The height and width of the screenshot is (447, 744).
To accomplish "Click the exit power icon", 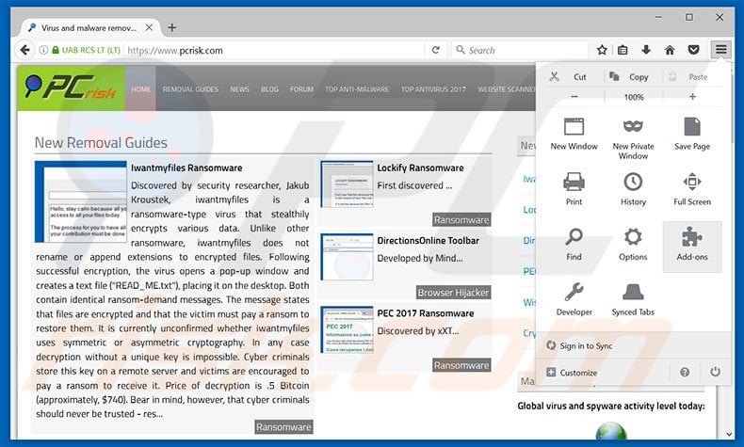I will (x=715, y=372).
